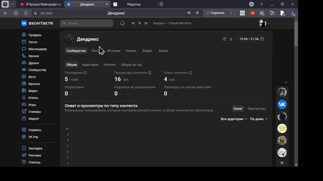This screenshot has height=181, width=323.
Task: Switch to Общее за год subtab
Action: pos(131,65)
